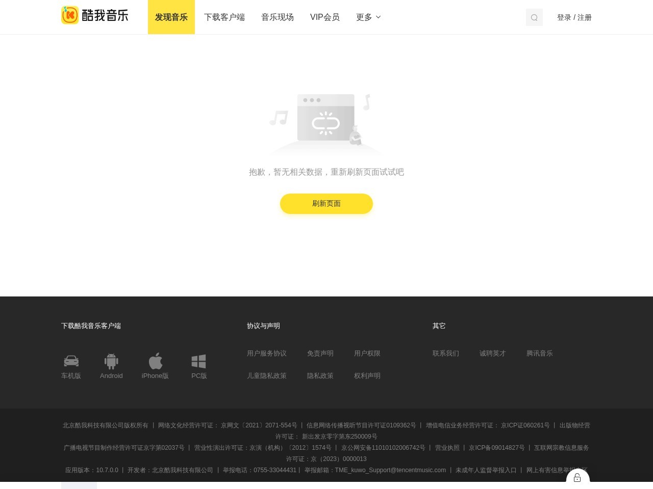Click the padlock icon at bottom right
This screenshot has height=489, width=653.
[x=577, y=478]
